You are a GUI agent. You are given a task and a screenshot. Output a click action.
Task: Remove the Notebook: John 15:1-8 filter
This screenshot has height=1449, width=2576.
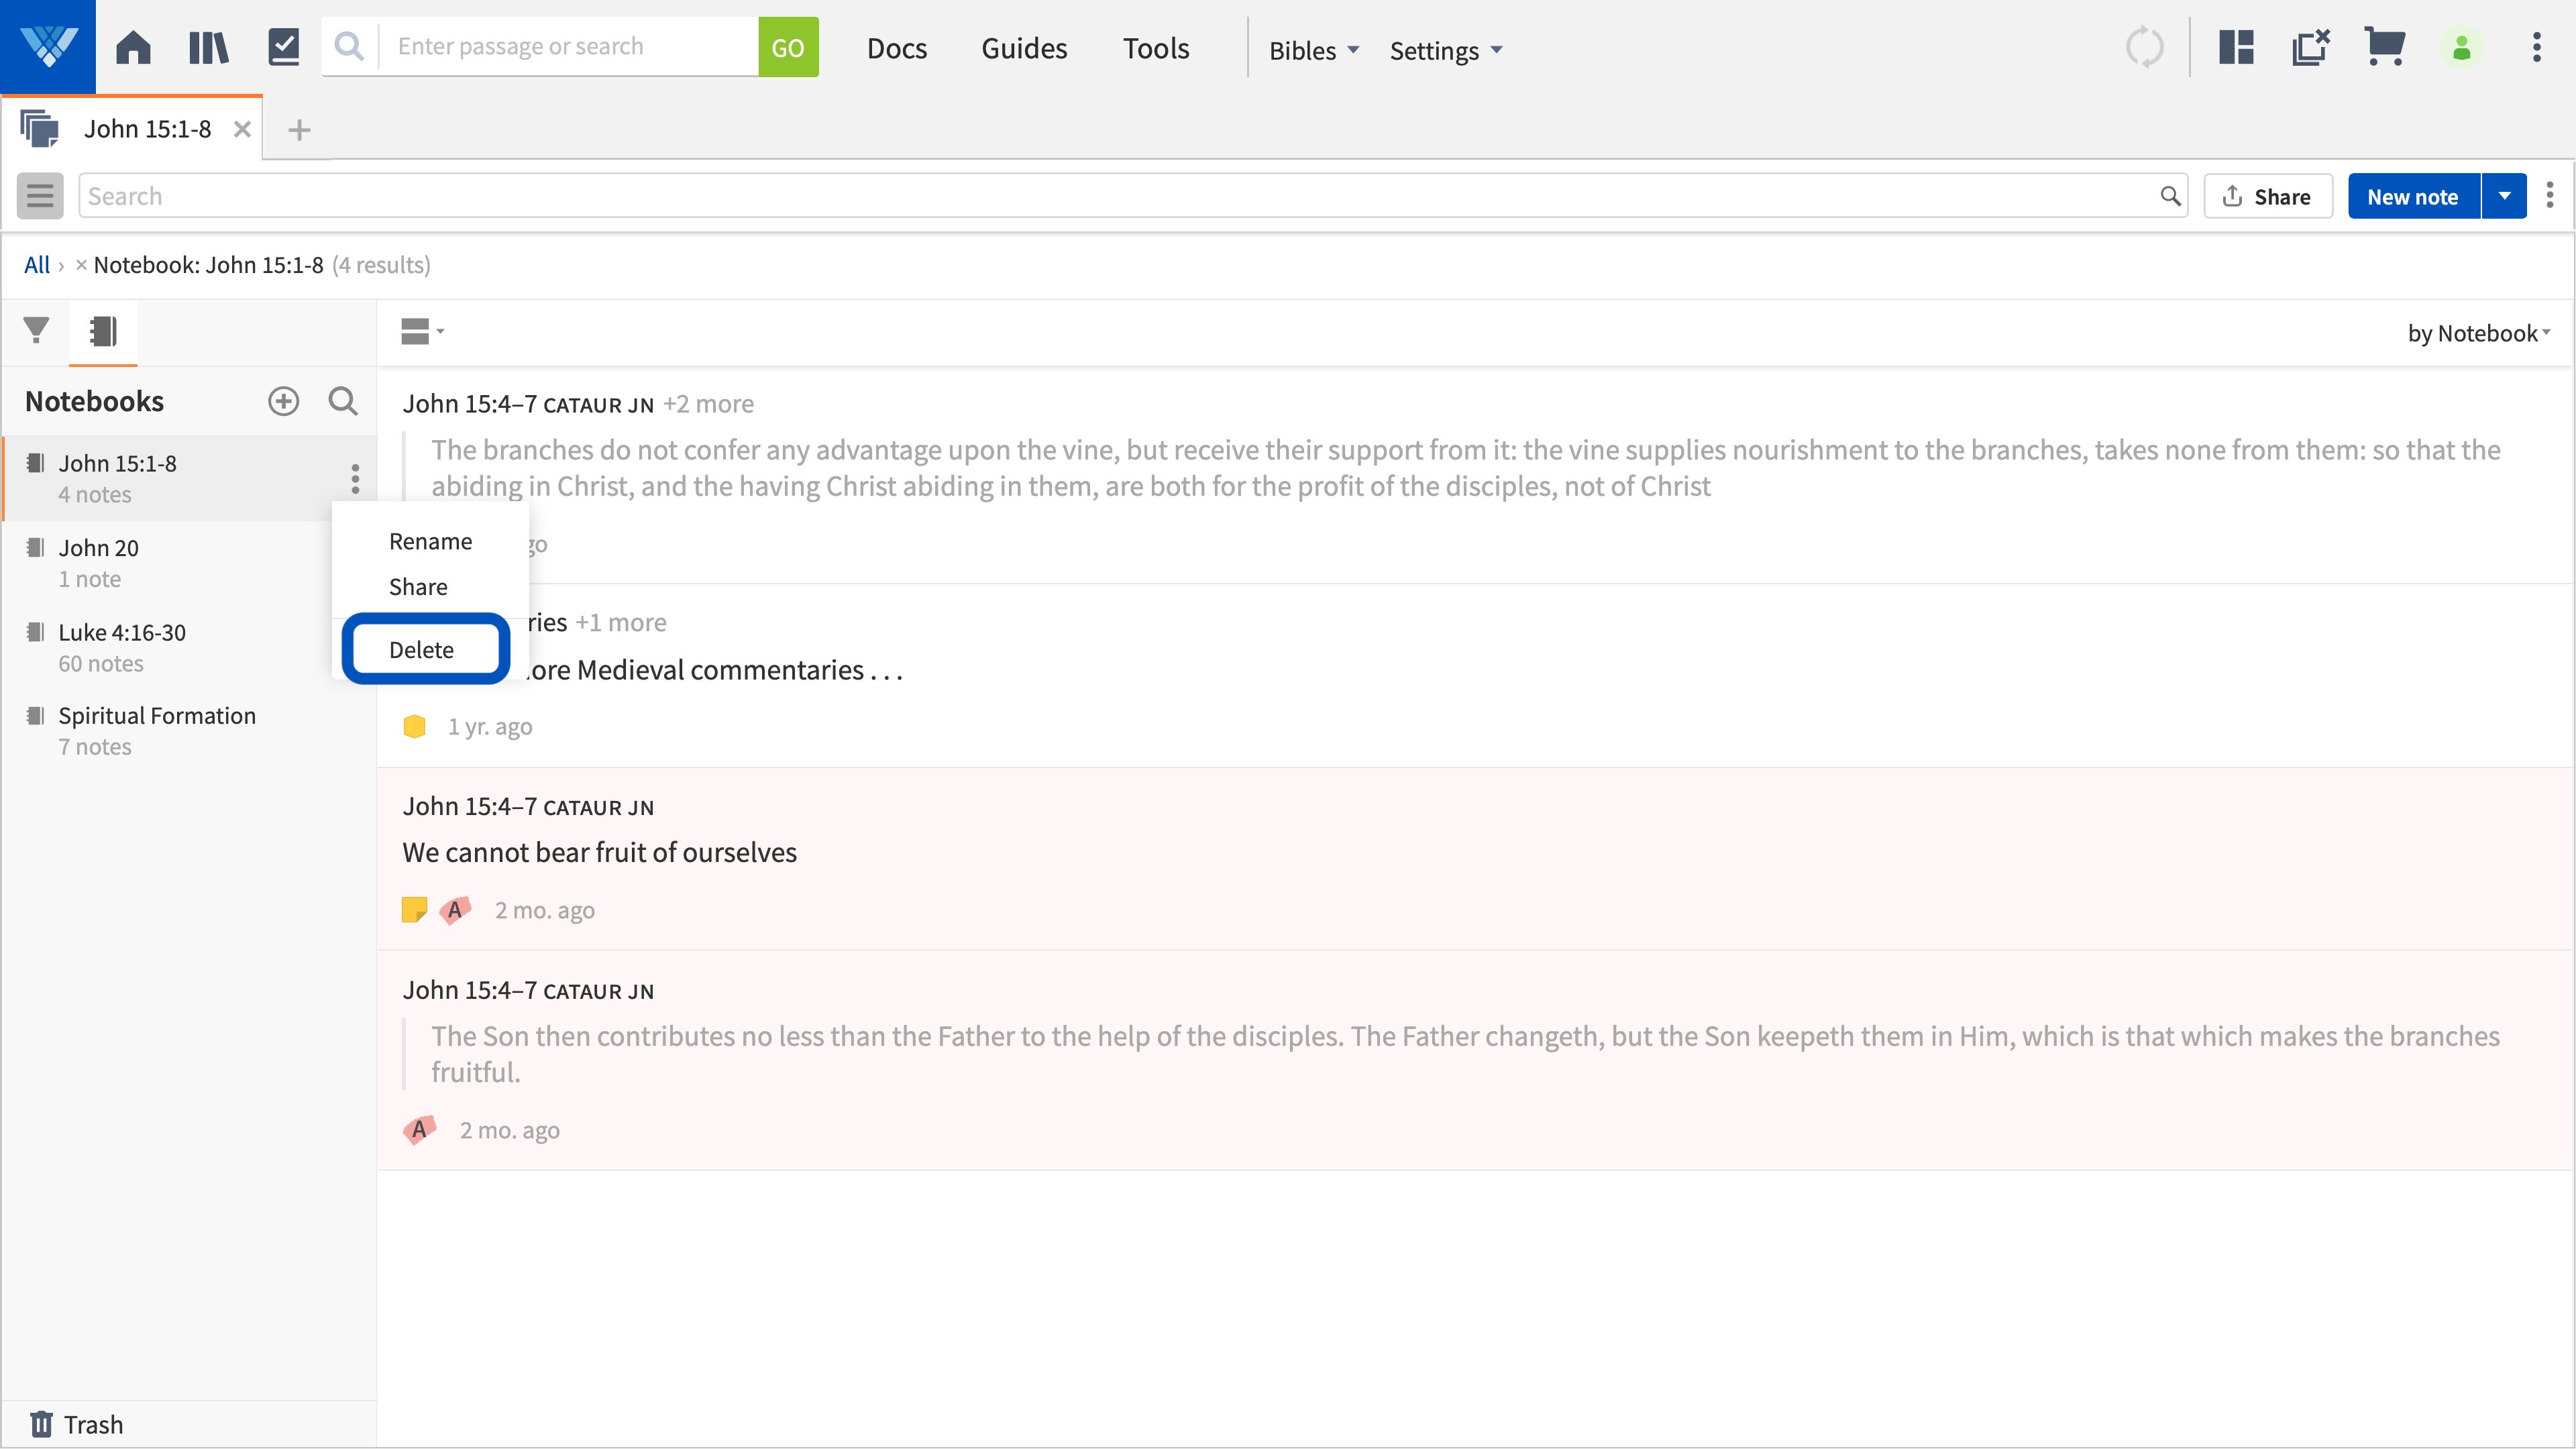(x=81, y=265)
